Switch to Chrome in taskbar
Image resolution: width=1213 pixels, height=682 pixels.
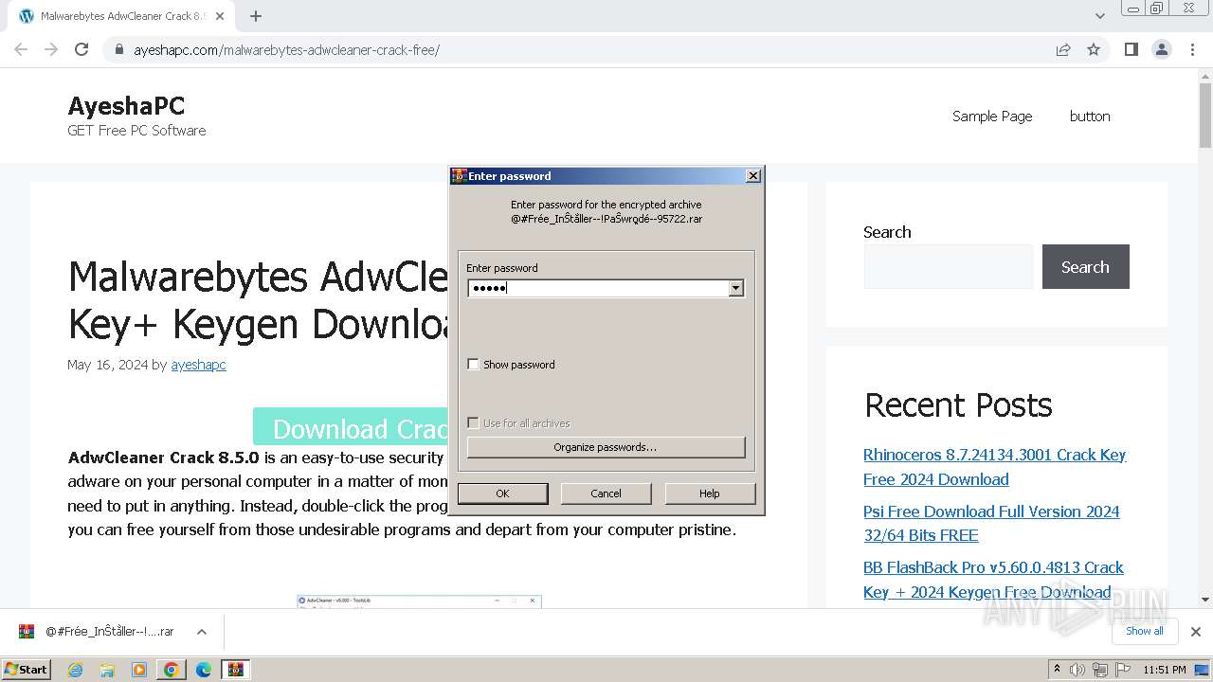(x=172, y=670)
